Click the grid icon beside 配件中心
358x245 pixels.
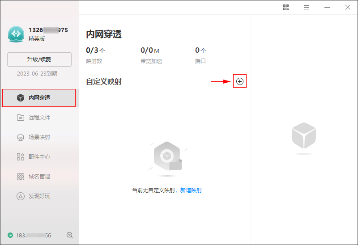click(21, 157)
